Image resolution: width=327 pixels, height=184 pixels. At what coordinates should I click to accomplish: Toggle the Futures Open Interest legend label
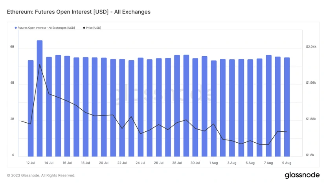pos(46,28)
